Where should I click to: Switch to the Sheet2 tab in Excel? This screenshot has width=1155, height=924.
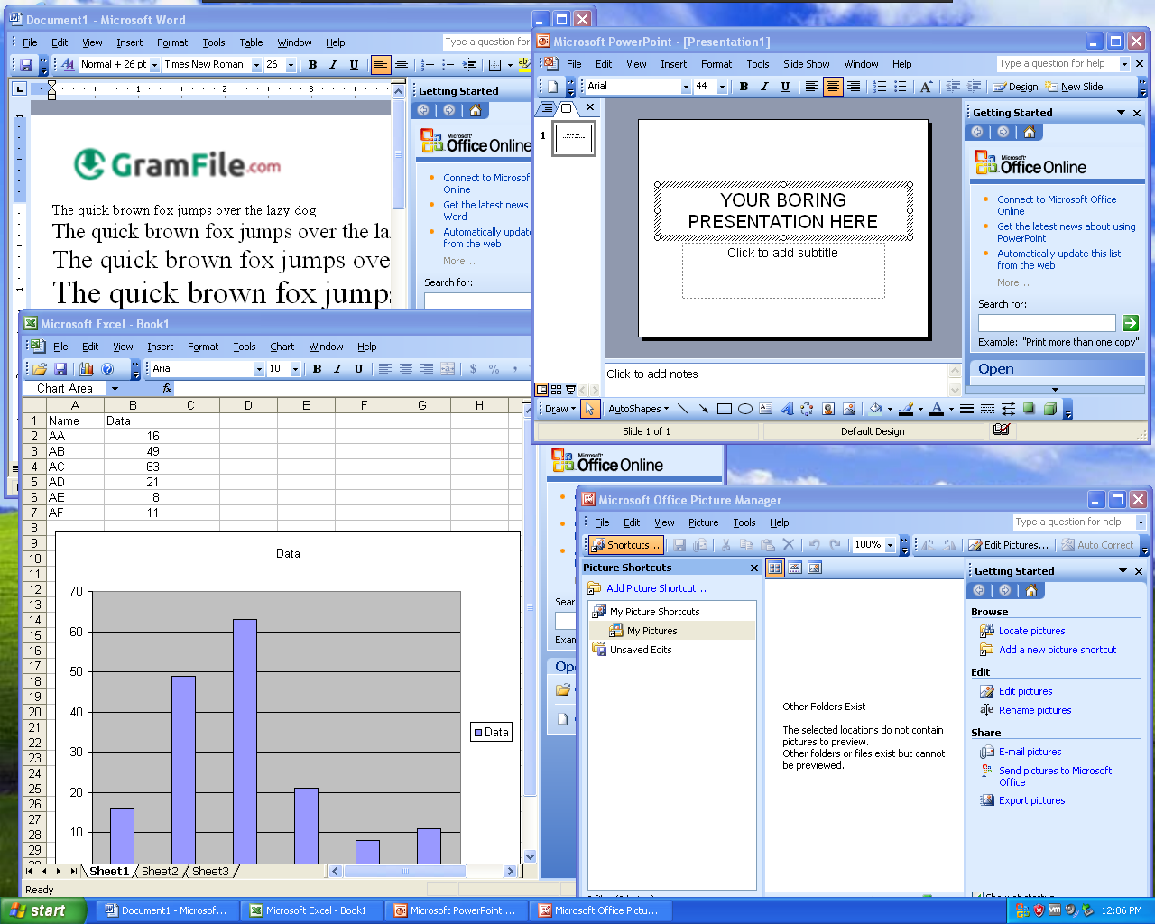(x=160, y=872)
